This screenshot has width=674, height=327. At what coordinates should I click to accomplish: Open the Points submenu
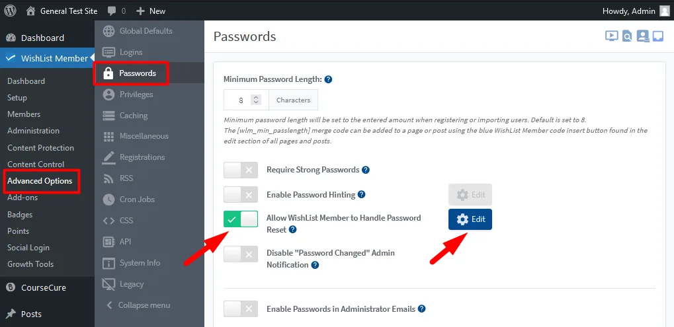click(18, 231)
